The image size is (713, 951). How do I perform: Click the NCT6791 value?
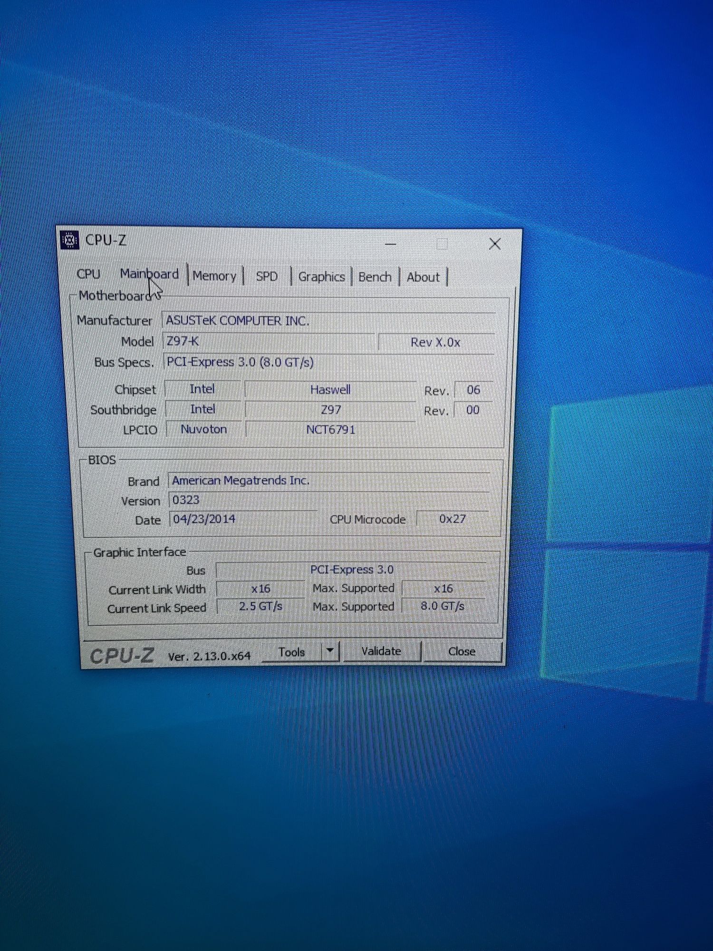[330, 429]
